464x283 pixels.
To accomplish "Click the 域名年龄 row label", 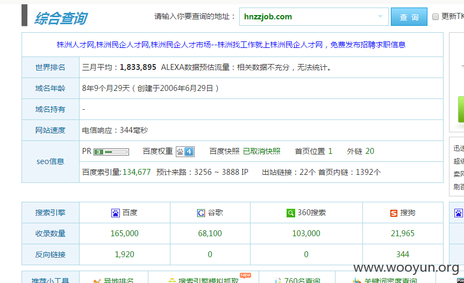I will [x=51, y=89].
